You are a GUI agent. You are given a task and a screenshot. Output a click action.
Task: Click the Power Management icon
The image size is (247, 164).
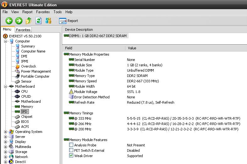pyautogui.click(x=17, y=71)
